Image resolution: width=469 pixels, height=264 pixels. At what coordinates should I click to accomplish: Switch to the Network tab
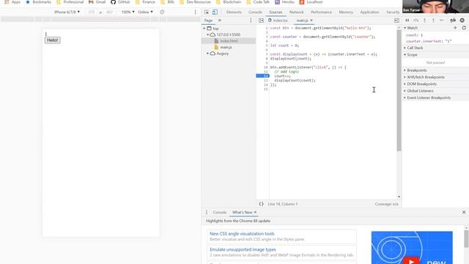296,12
